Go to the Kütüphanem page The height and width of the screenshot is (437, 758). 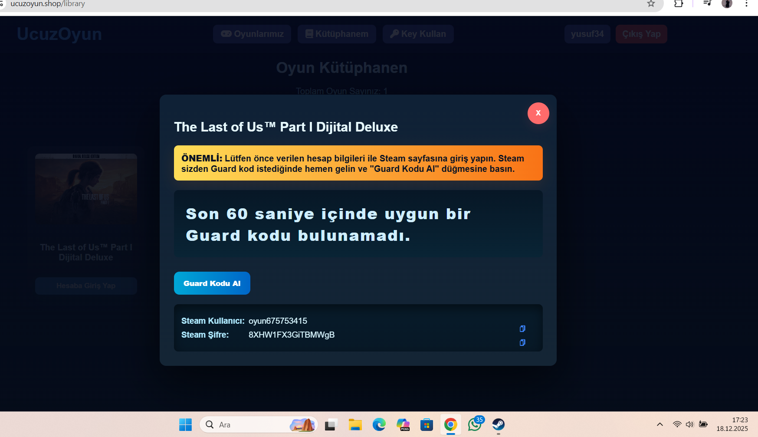(x=337, y=34)
